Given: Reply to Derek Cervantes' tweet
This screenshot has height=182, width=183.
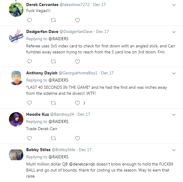Looking at the screenshot, I should (29, 20).
